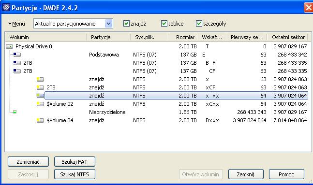
Task: Click the $Volume 02 yellow volume icon
Action: click(x=40, y=104)
